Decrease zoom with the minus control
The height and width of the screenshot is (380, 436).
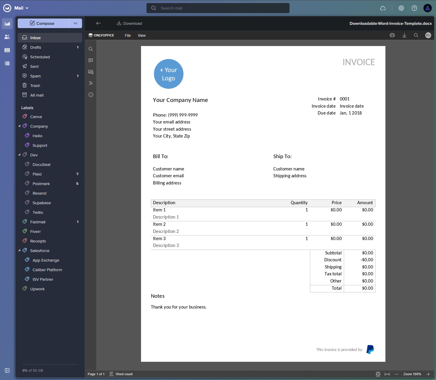coord(396,374)
